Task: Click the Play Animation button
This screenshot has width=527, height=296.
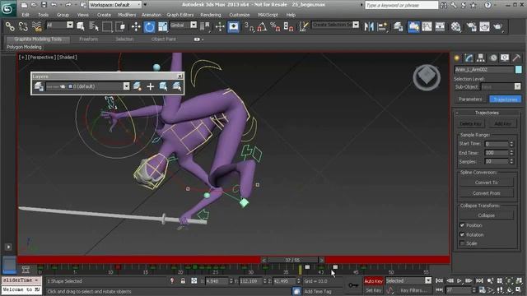Action: 459,280
